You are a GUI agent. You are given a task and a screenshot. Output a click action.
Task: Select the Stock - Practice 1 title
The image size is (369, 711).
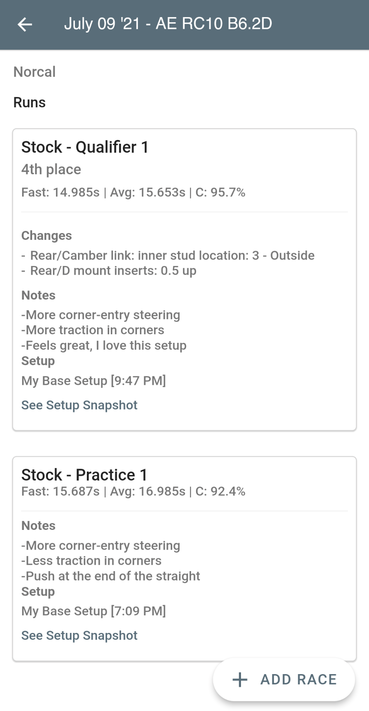coord(84,475)
